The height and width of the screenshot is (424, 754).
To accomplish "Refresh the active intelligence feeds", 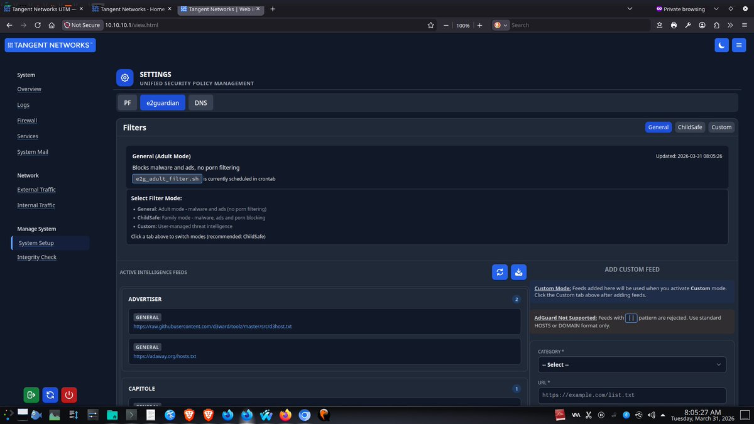I will pyautogui.click(x=500, y=272).
